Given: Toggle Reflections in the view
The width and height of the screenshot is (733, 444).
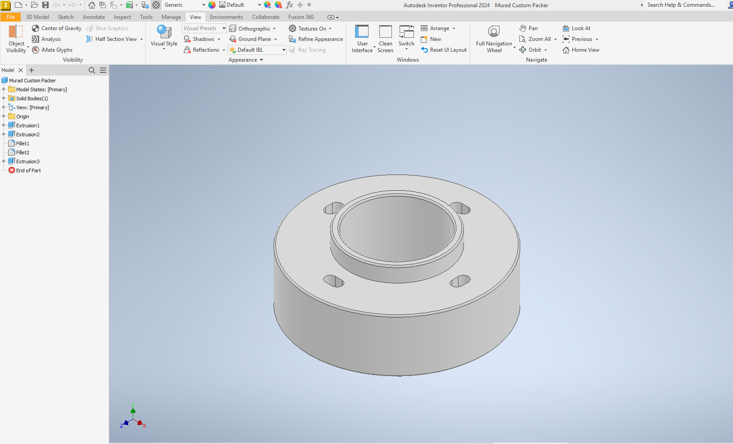Looking at the screenshot, I should 202,50.
